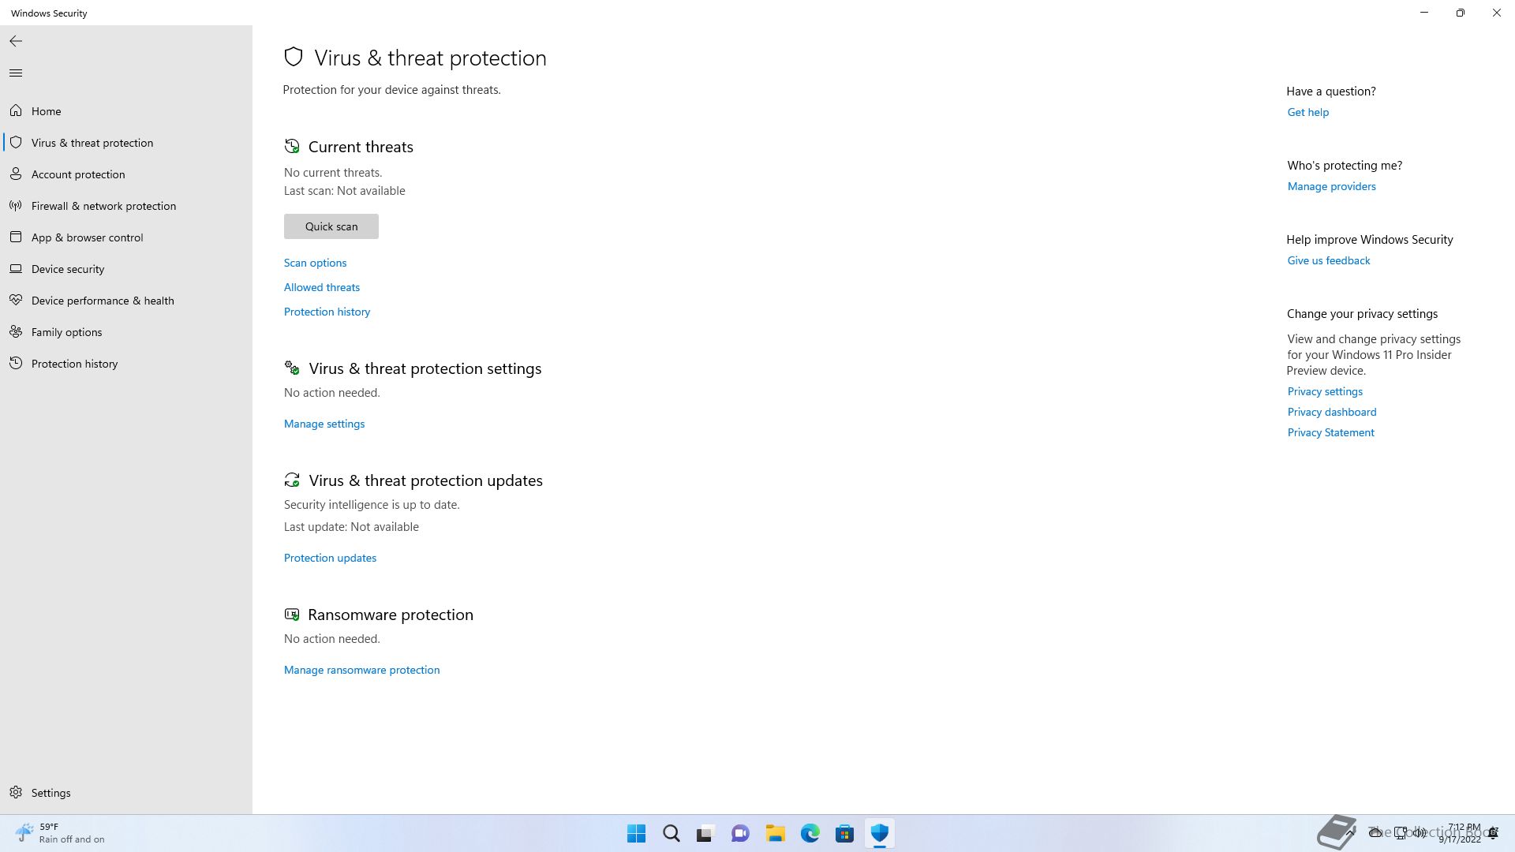The height and width of the screenshot is (852, 1515).
Task: Click Windows Security shield on taskbar
Action: tap(879, 833)
